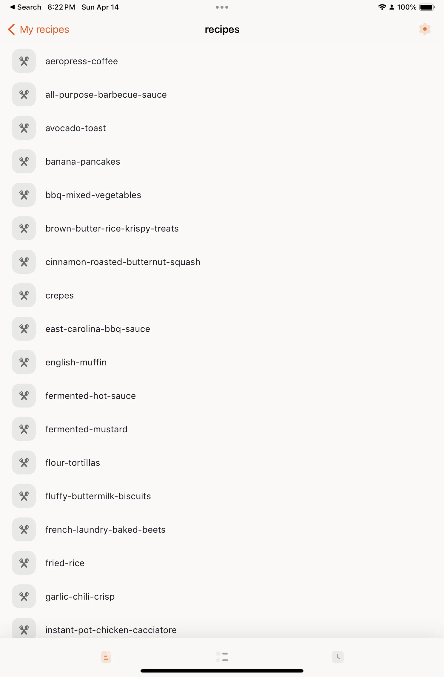Image resolution: width=444 pixels, height=677 pixels.
Task: Select the garlic-chili-crisp recipe
Action: (x=80, y=597)
